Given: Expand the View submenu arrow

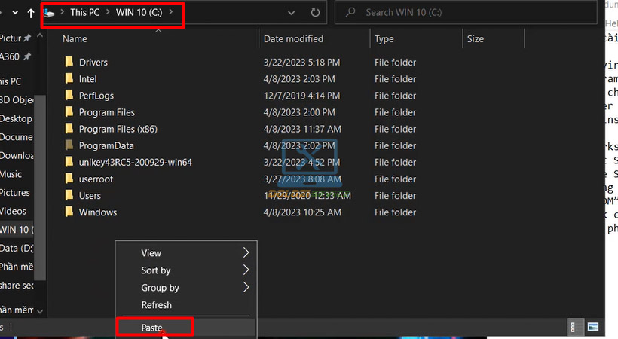Looking at the screenshot, I should tap(246, 253).
